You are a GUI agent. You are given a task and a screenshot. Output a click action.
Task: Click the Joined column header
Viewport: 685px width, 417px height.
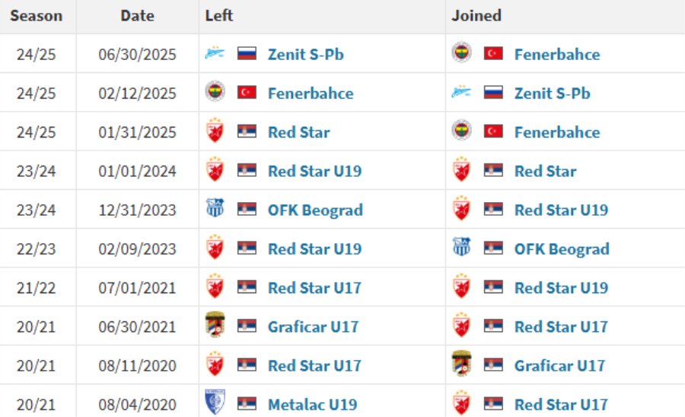476,16
